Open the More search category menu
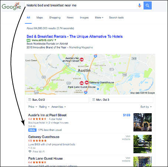The image size is (168, 167). click(99, 17)
